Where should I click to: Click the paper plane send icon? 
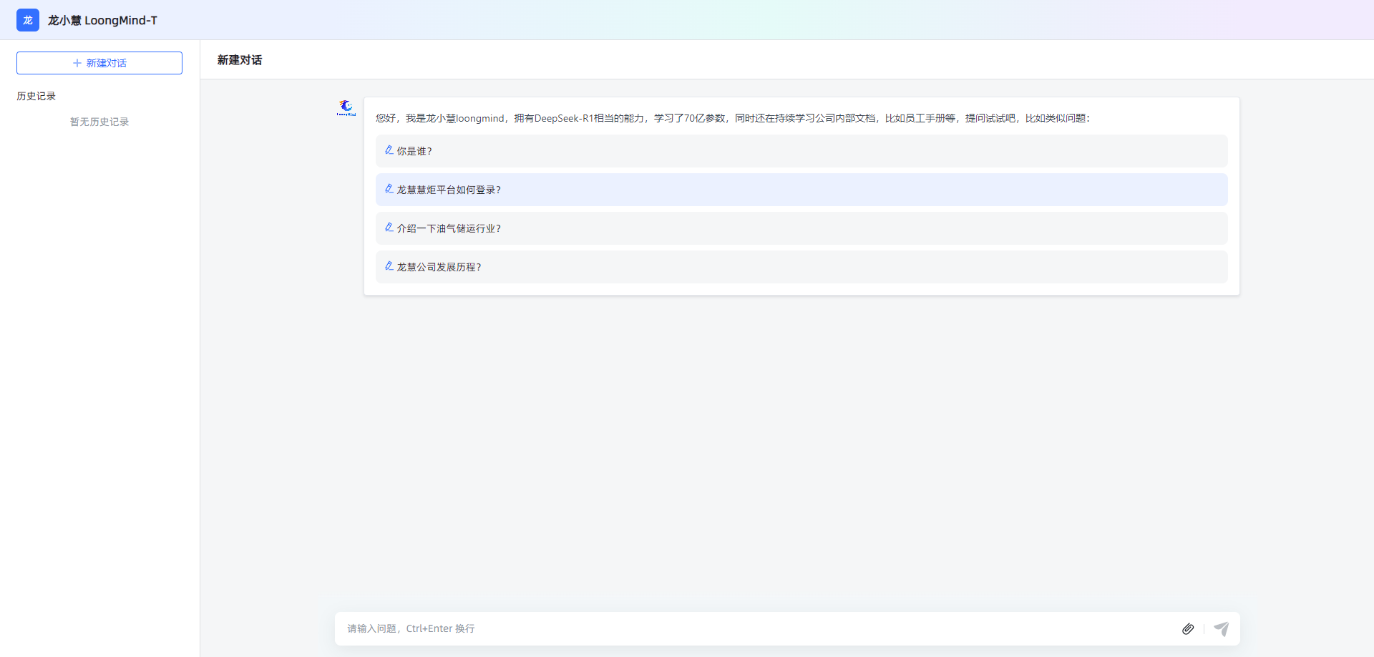click(x=1222, y=629)
